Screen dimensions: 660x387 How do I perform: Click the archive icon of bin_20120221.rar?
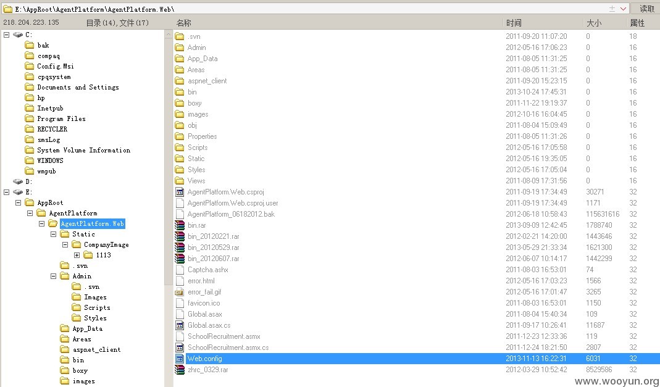180,236
